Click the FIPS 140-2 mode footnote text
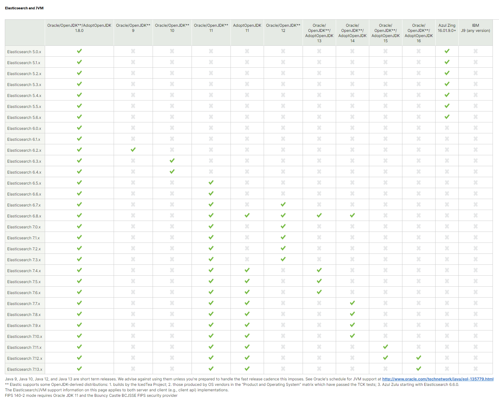499x410 pixels. (x=91, y=396)
